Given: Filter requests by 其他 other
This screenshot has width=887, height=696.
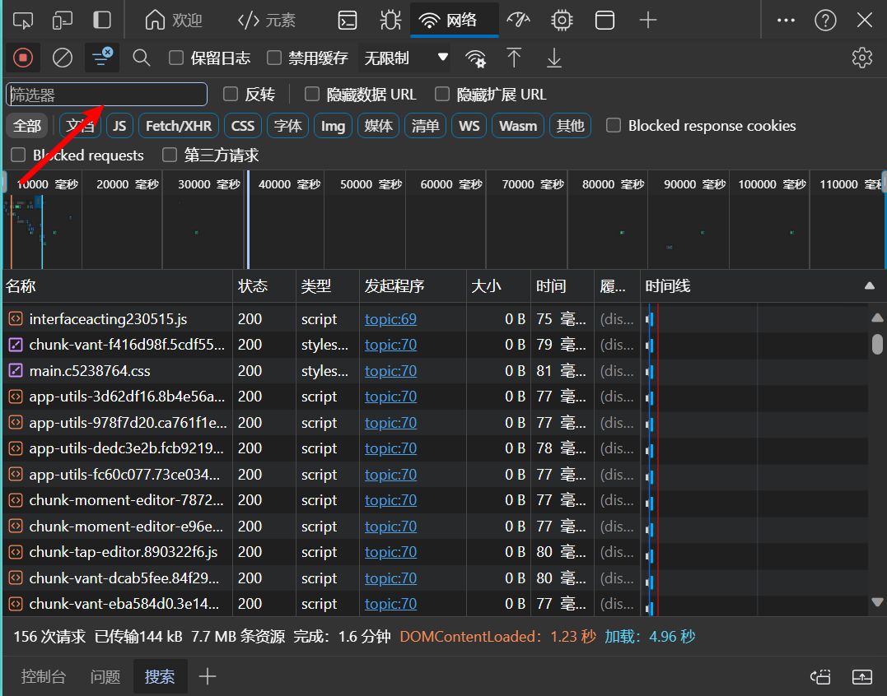Looking at the screenshot, I should (x=570, y=125).
